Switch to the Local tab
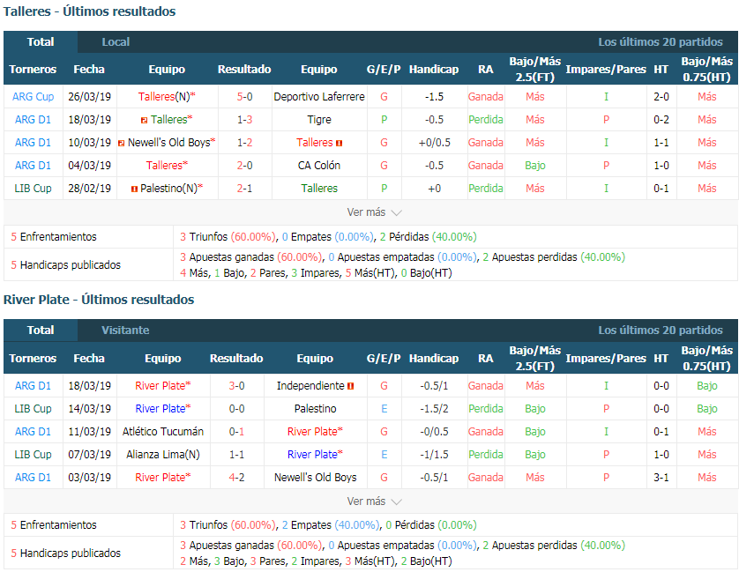The height and width of the screenshot is (572, 739). (x=116, y=42)
